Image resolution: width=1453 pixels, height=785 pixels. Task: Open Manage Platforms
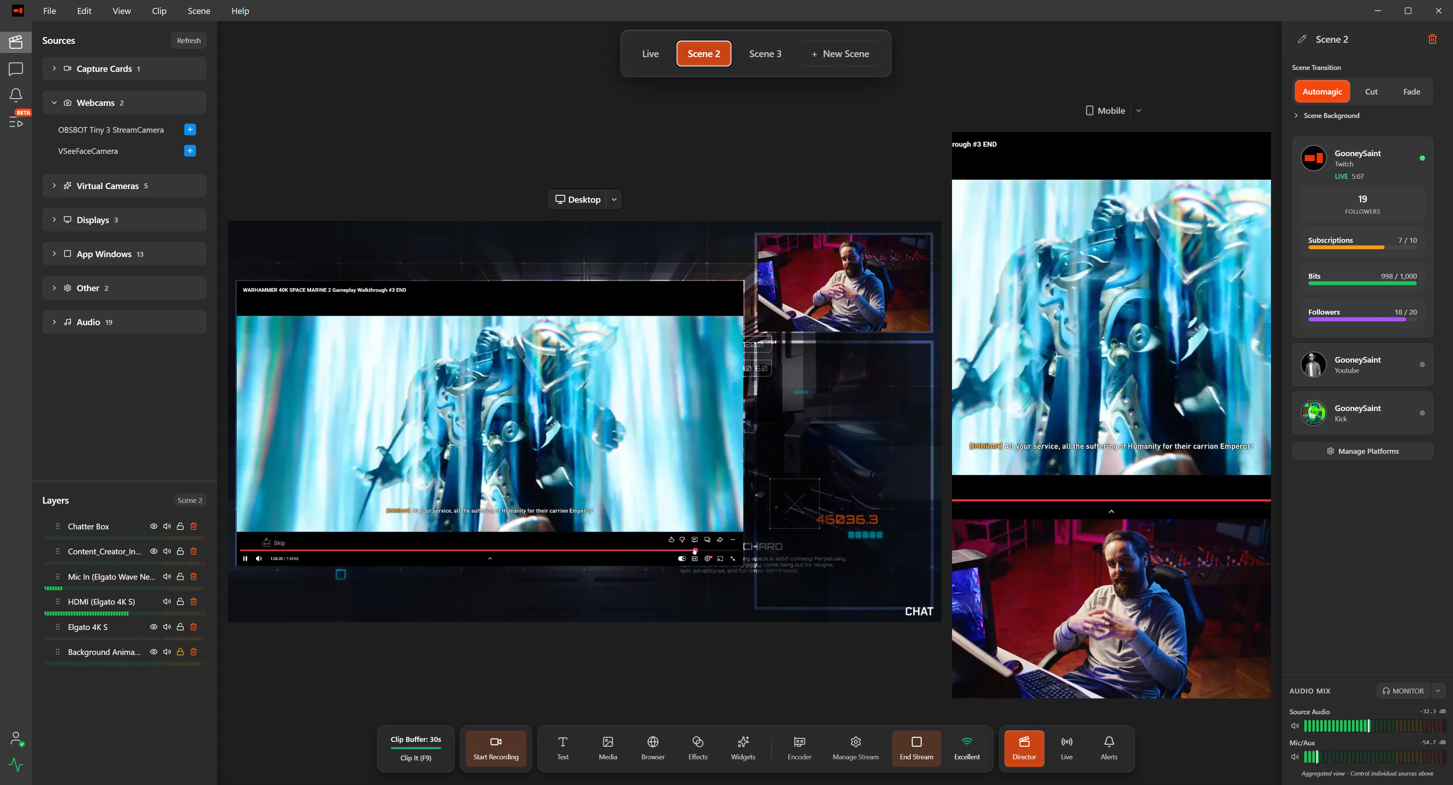1362,451
